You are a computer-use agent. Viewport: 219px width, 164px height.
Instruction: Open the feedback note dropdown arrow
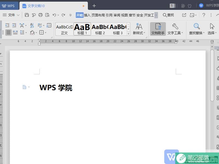click(196, 15)
